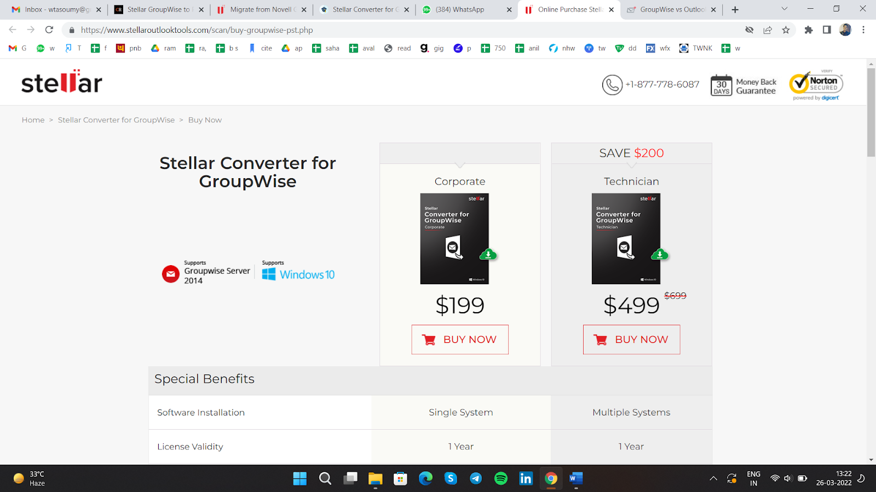The image size is (876, 492).
Task: Open Windows Search from the taskbar
Action: 325,479
